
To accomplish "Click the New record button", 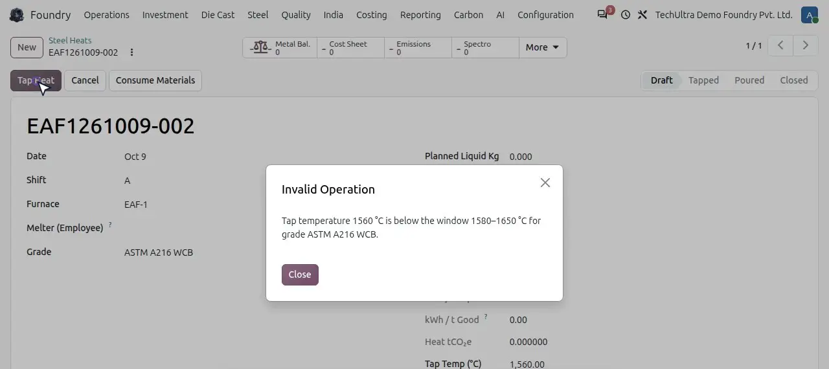I will tap(27, 47).
